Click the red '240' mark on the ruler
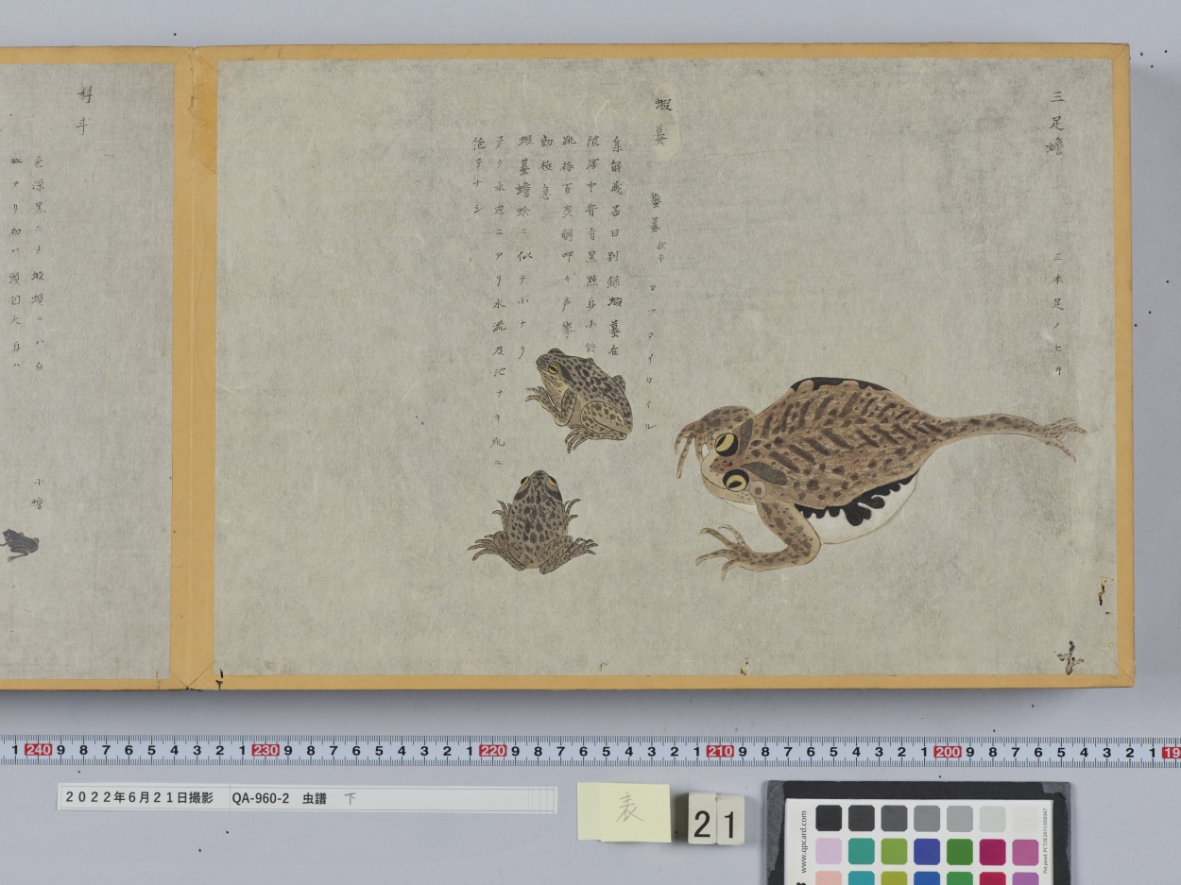The width and height of the screenshot is (1181, 885). 38,750
